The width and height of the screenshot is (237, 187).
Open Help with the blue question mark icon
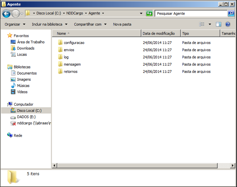coord(228,24)
